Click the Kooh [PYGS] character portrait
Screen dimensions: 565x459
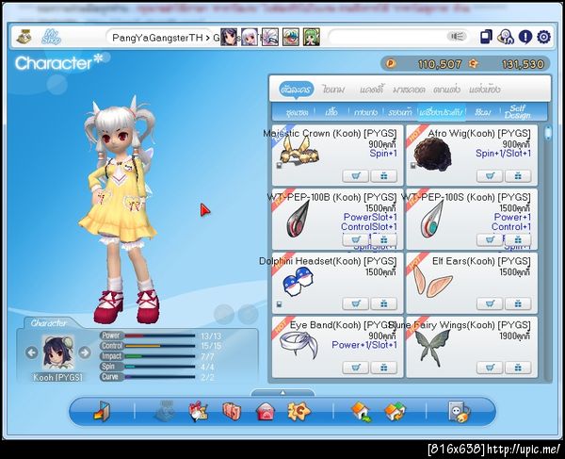coord(58,352)
